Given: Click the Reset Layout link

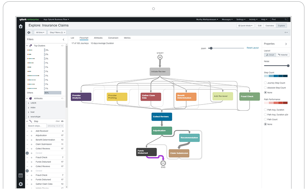Looking at the screenshot, I should pos(253,48).
